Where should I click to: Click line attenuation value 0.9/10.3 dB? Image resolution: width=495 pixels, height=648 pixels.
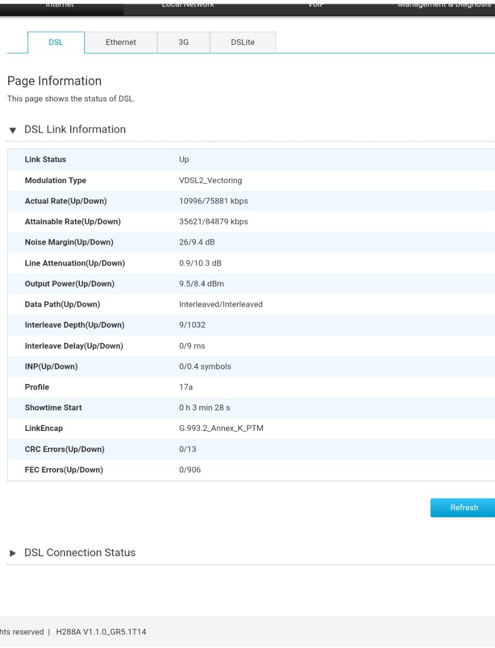tap(200, 263)
